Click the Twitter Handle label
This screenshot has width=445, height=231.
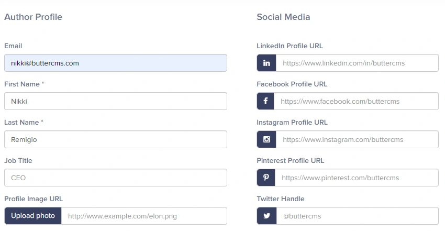pyautogui.click(x=280, y=199)
